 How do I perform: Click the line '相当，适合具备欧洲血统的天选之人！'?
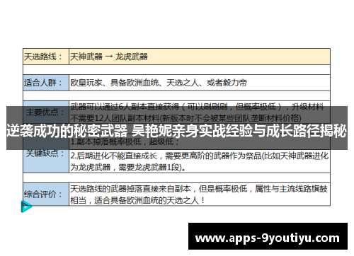(137, 200)
